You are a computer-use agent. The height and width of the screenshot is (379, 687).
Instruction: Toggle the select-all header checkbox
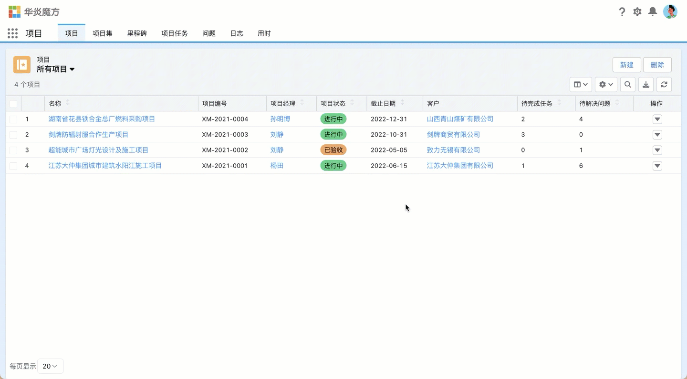(x=13, y=104)
